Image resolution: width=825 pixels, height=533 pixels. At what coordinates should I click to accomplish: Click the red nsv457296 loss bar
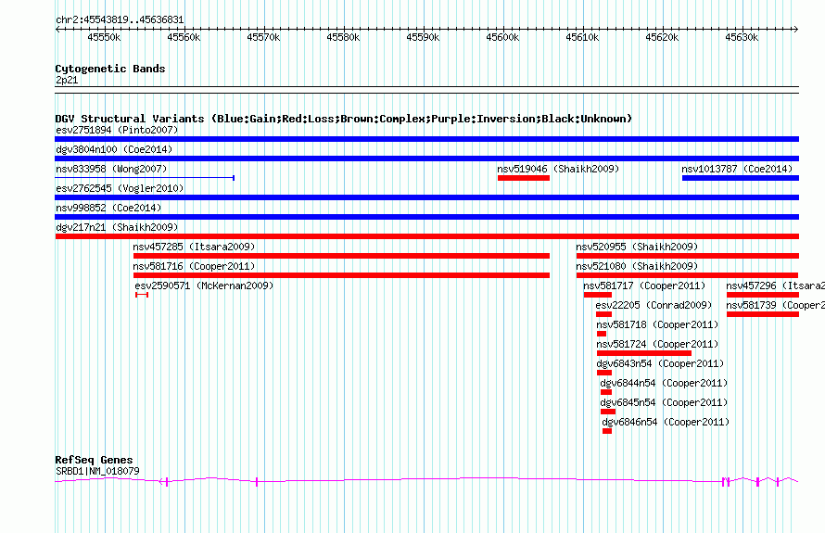(763, 295)
